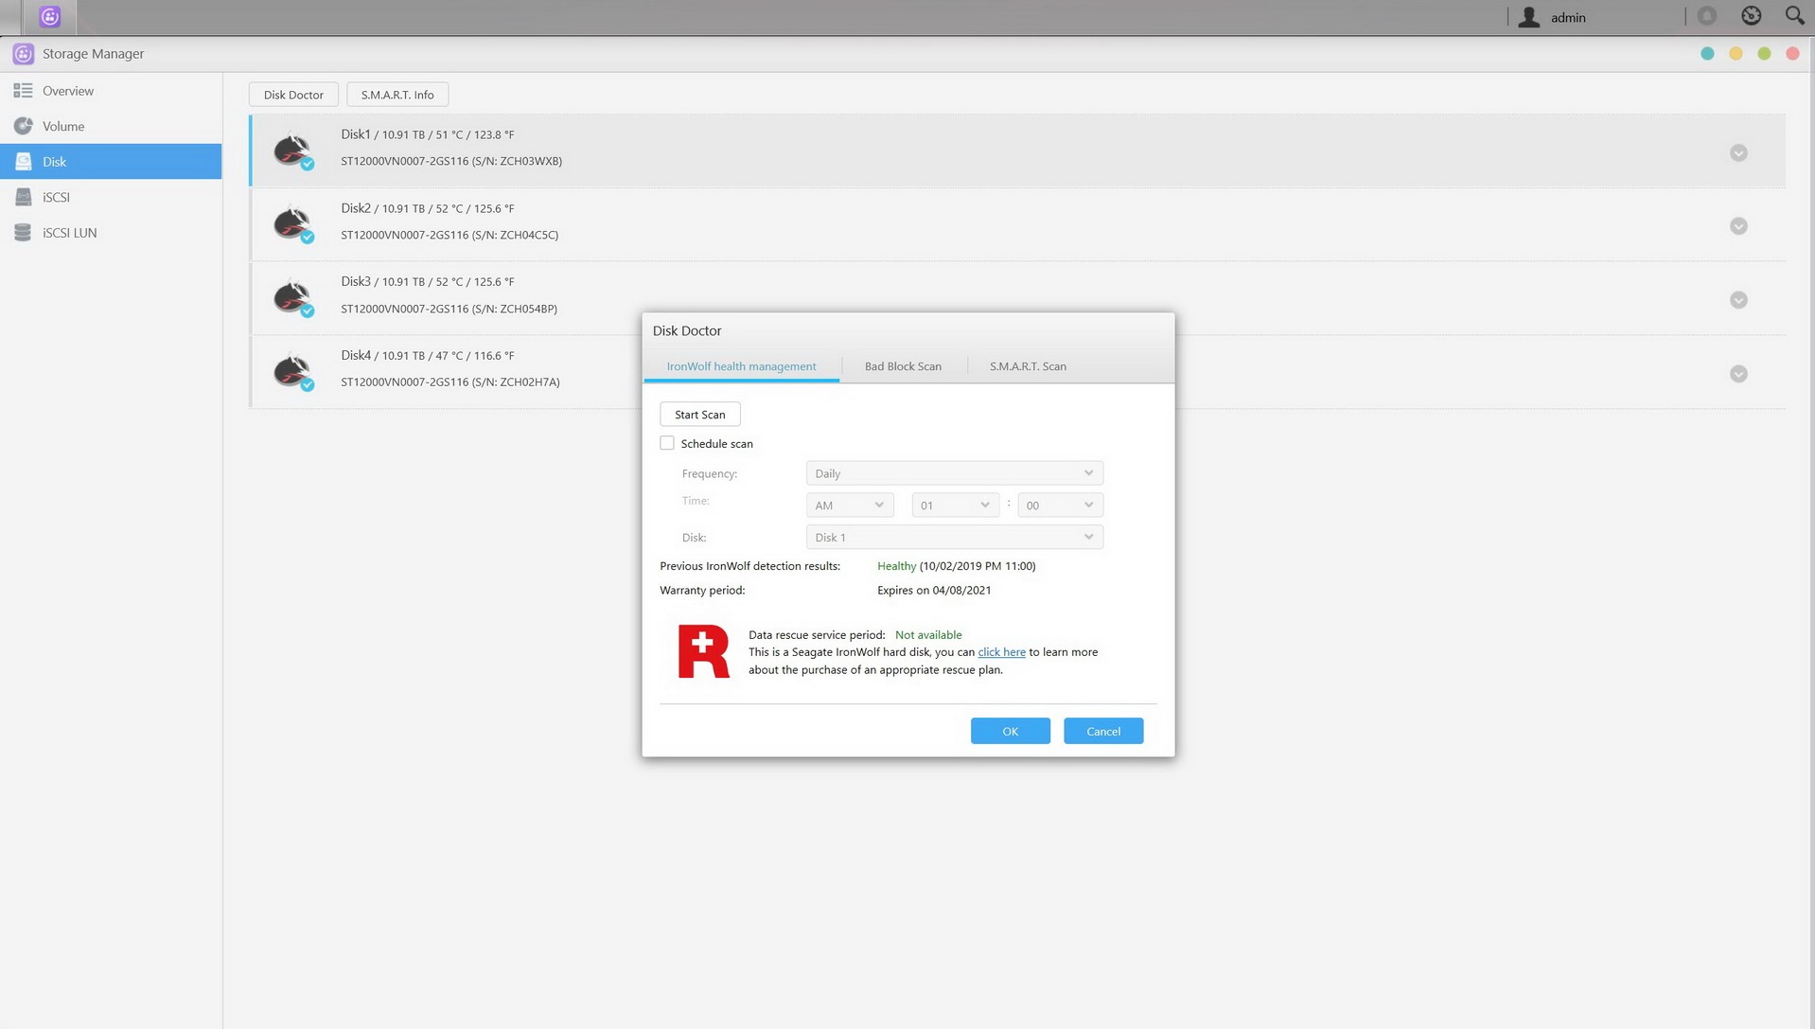Open the main menu icon in top bar
1815x1029 pixels.
(49, 16)
